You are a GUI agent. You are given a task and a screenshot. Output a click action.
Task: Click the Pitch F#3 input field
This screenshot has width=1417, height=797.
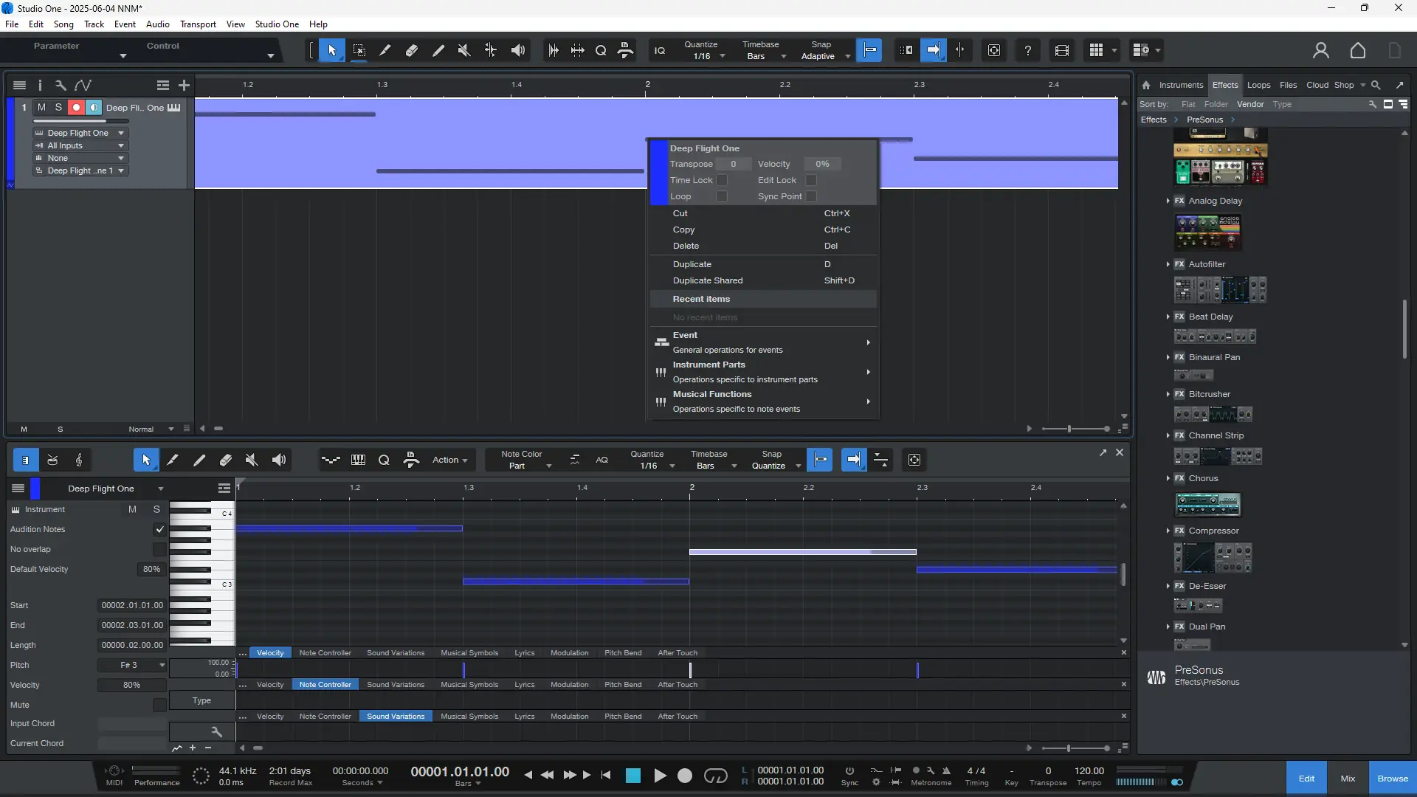(x=130, y=665)
